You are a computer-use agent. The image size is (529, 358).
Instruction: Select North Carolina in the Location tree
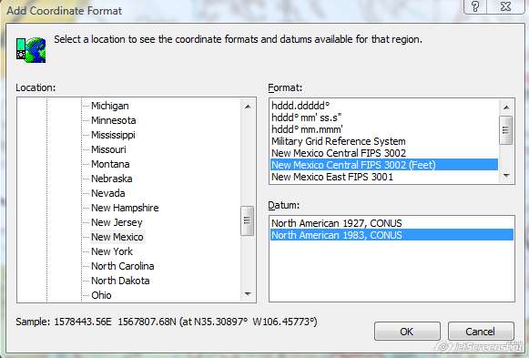tap(123, 266)
